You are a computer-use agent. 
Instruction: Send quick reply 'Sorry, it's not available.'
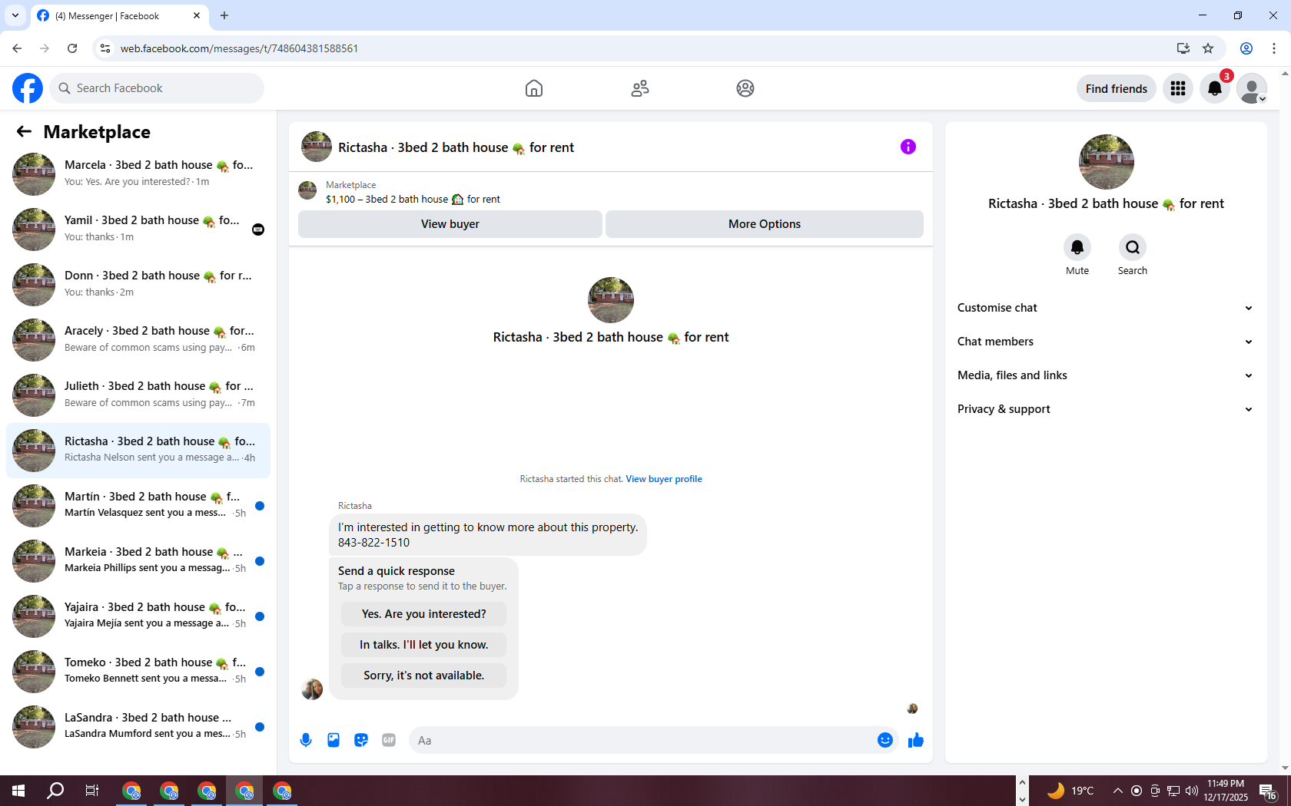click(424, 676)
